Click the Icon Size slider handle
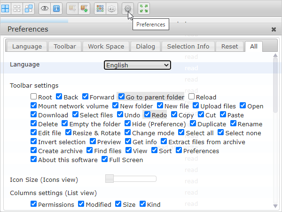Image resolution: width=282 pixels, height=212 pixels. [x=110, y=179]
